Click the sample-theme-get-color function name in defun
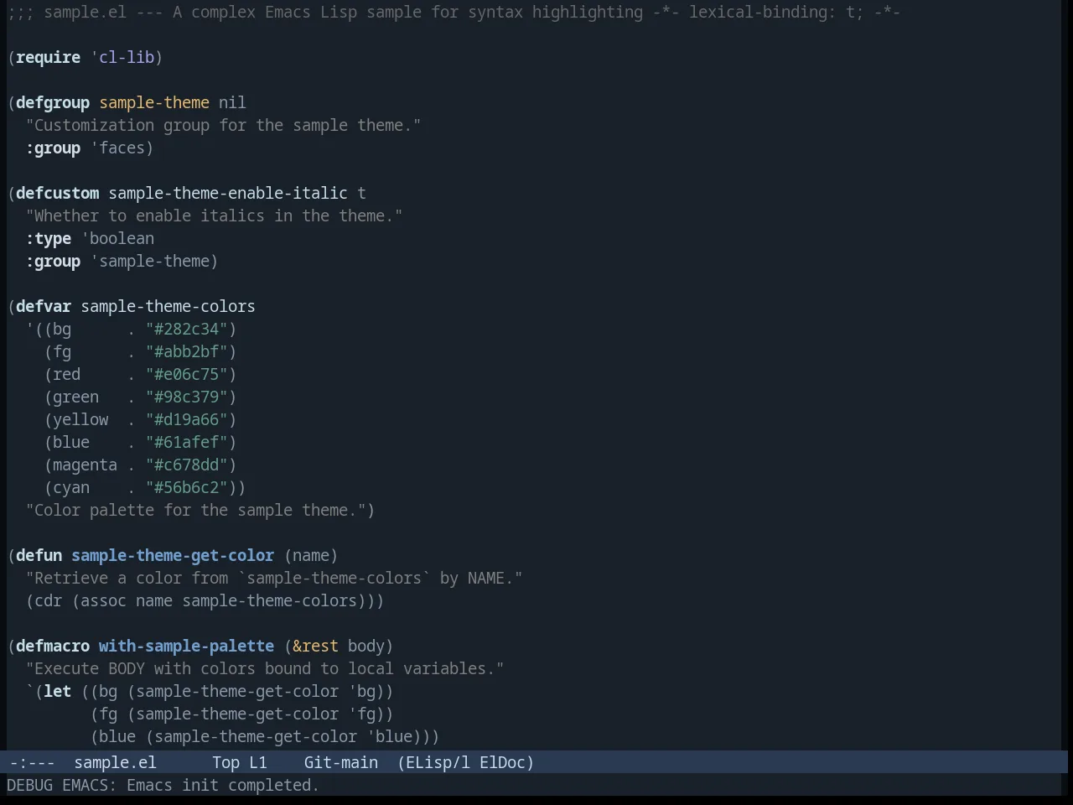The image size is (1073, 805). point(173,555)
